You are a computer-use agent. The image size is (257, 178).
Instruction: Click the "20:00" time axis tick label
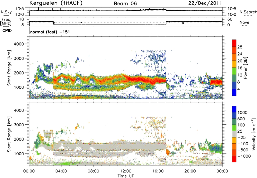[190, 171]
